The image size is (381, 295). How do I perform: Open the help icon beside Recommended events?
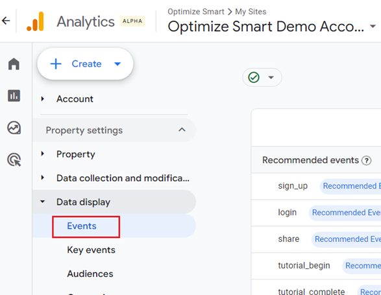(x=366, y=161)
